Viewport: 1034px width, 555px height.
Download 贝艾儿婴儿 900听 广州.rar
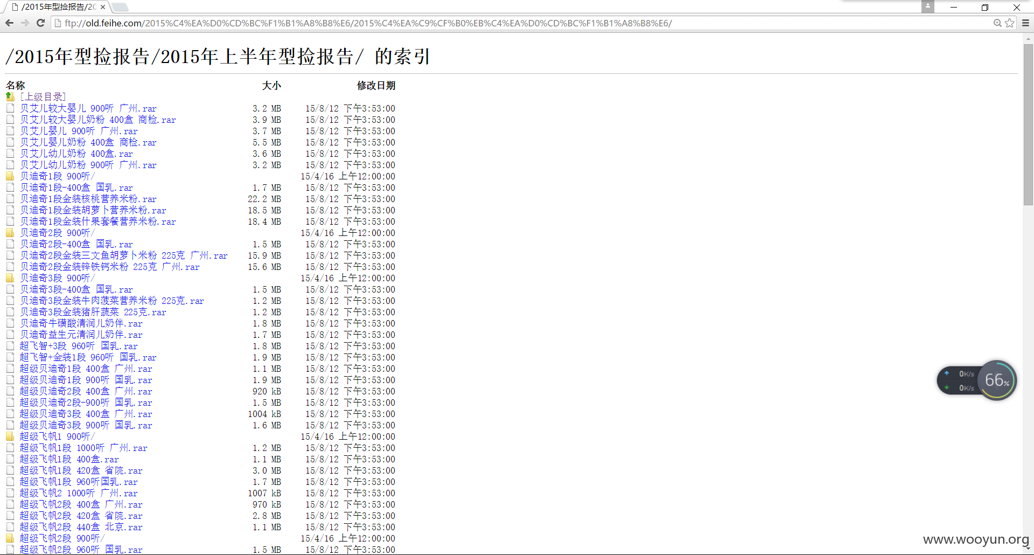(79, 131)
